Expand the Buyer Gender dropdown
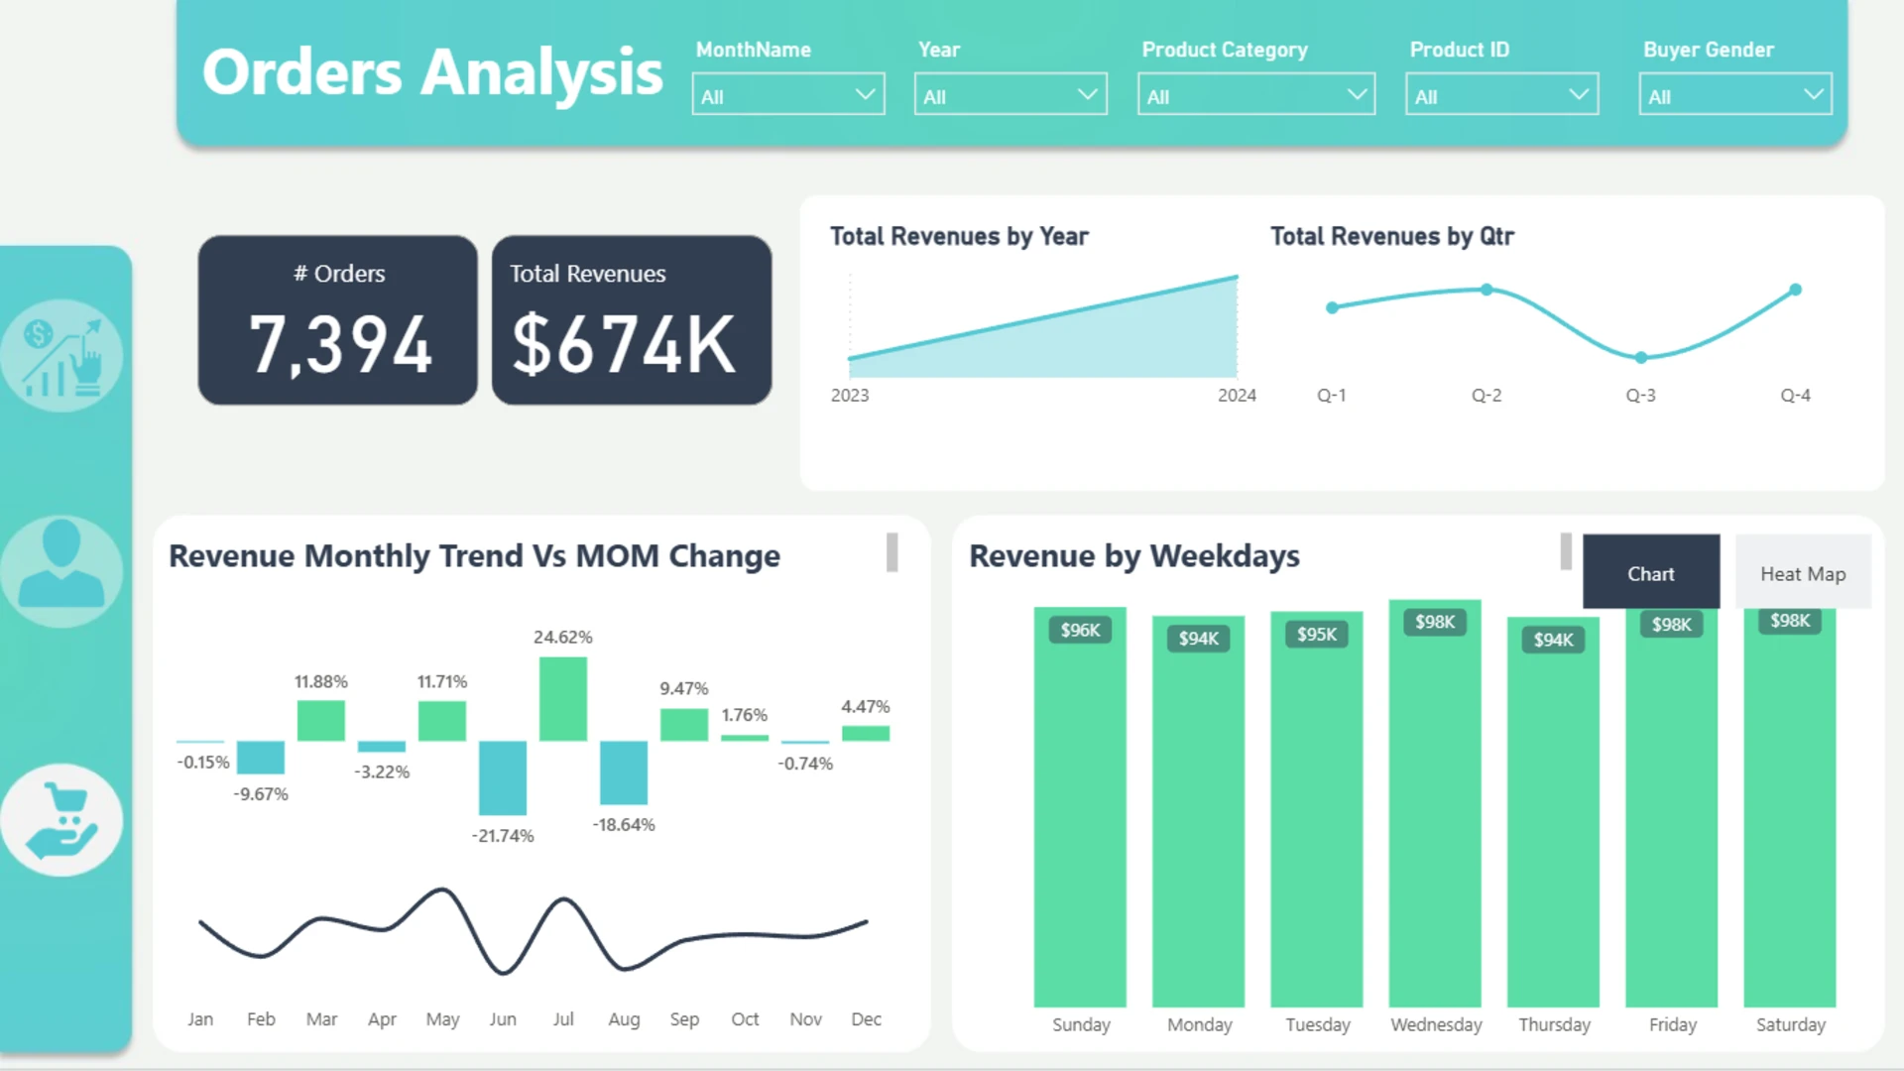Image resolution: width=1904 pixels, height=1071 pixels. (x=1735, y=95)
